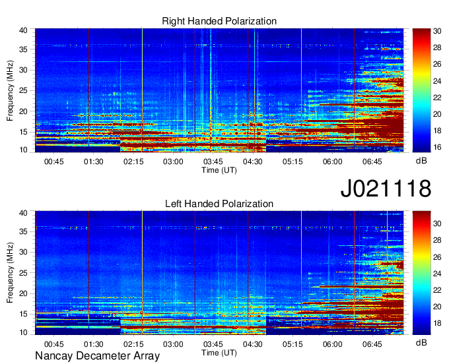Click Time (UT) label under left-handed plot
The image size is (449, 364).
click(x=219, y=353)
